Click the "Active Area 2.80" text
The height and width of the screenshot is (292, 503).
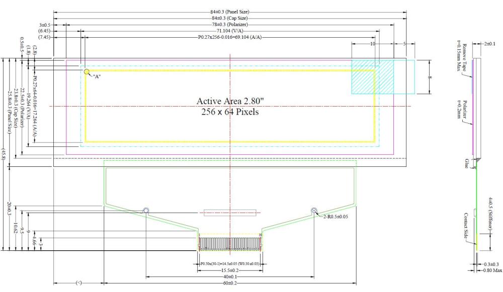click(x=230, y=101)
